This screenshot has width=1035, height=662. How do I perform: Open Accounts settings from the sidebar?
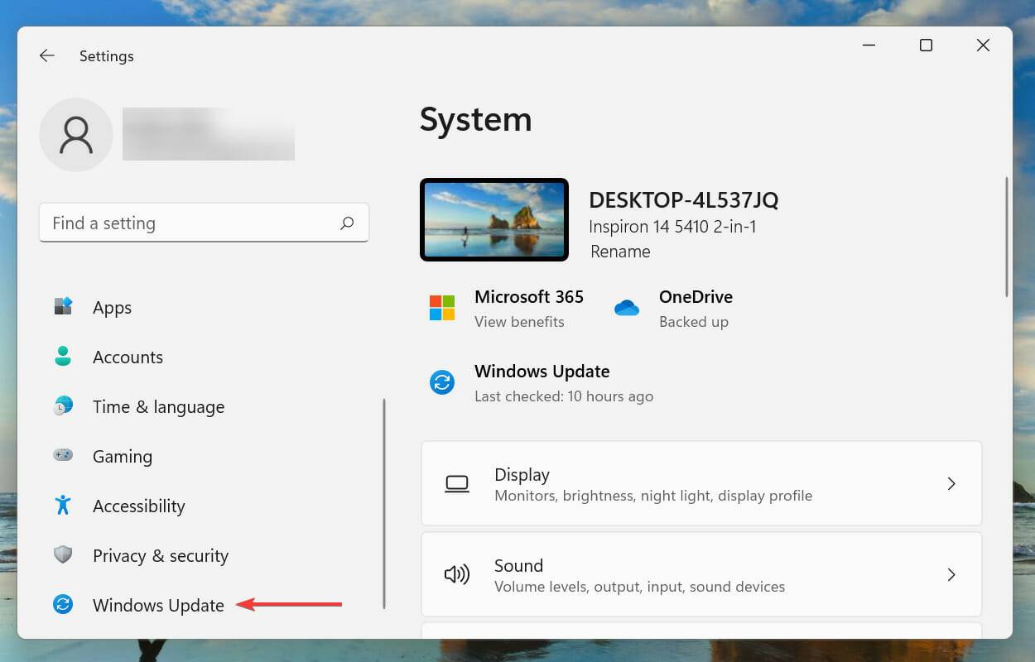point(63,357)
